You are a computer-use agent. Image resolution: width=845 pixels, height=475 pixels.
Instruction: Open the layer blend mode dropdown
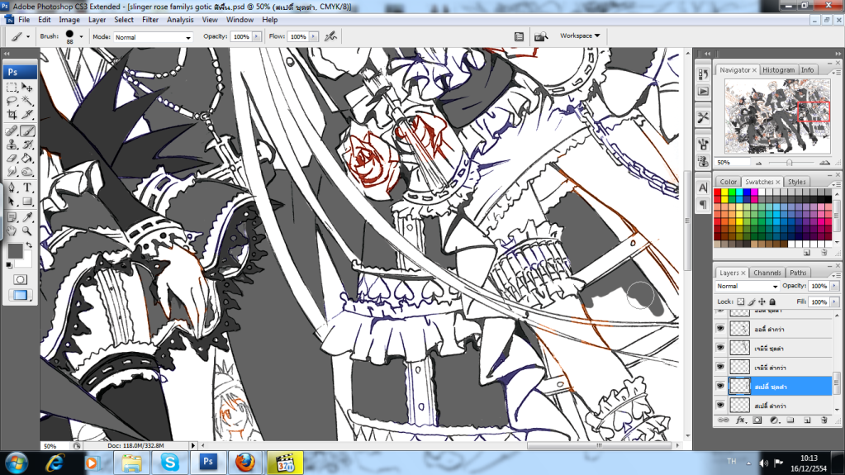[x=747, y=287]
